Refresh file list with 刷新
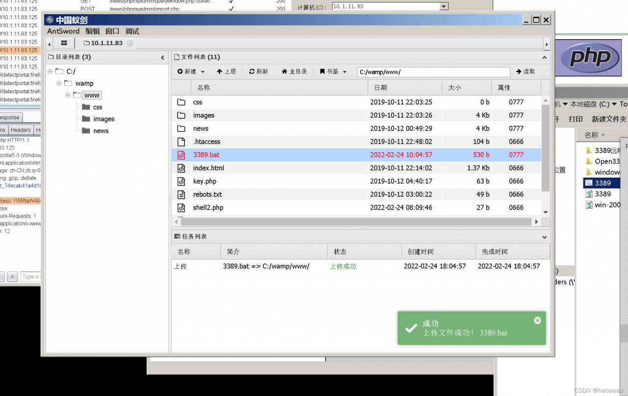 259,72
